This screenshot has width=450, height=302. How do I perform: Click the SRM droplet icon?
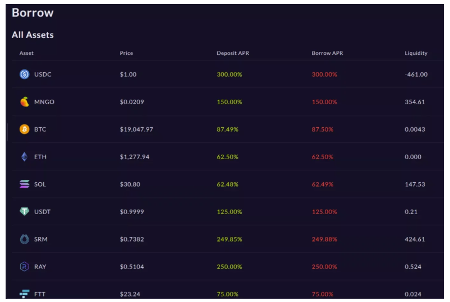pyautogui.click(x=24, y=239)
